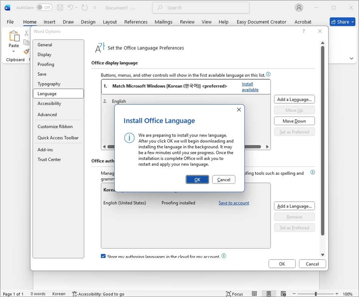Click the Save icon in title bar

(60, 8)
